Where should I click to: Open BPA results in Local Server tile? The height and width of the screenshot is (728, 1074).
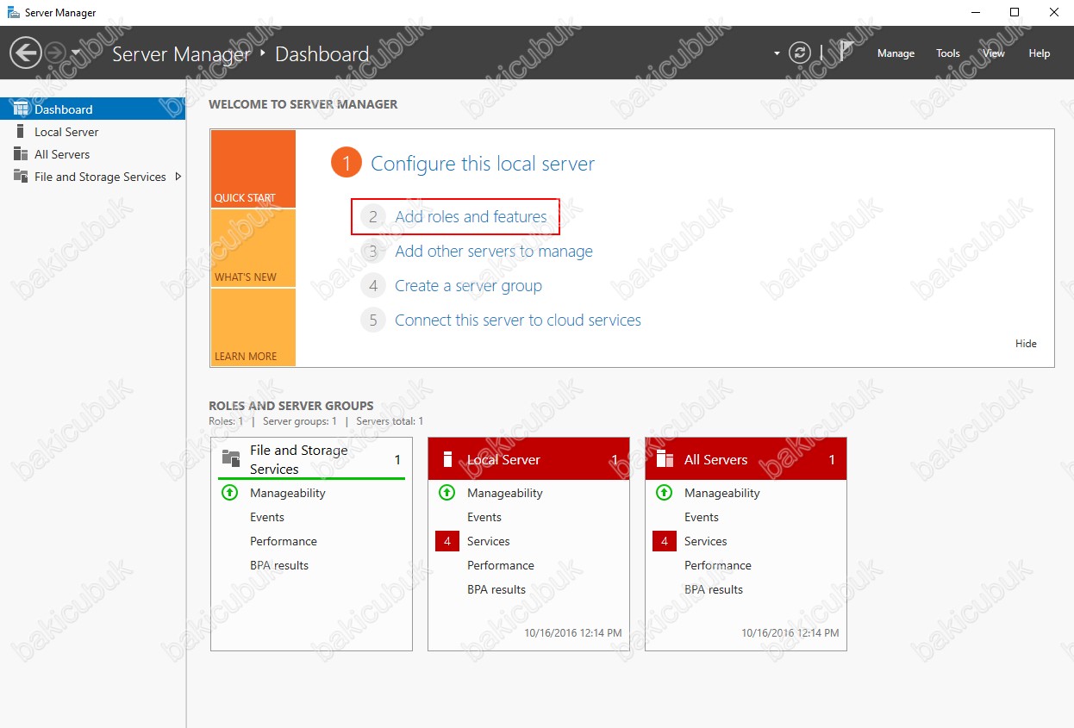pyautogui.click(x=496, y=589)
